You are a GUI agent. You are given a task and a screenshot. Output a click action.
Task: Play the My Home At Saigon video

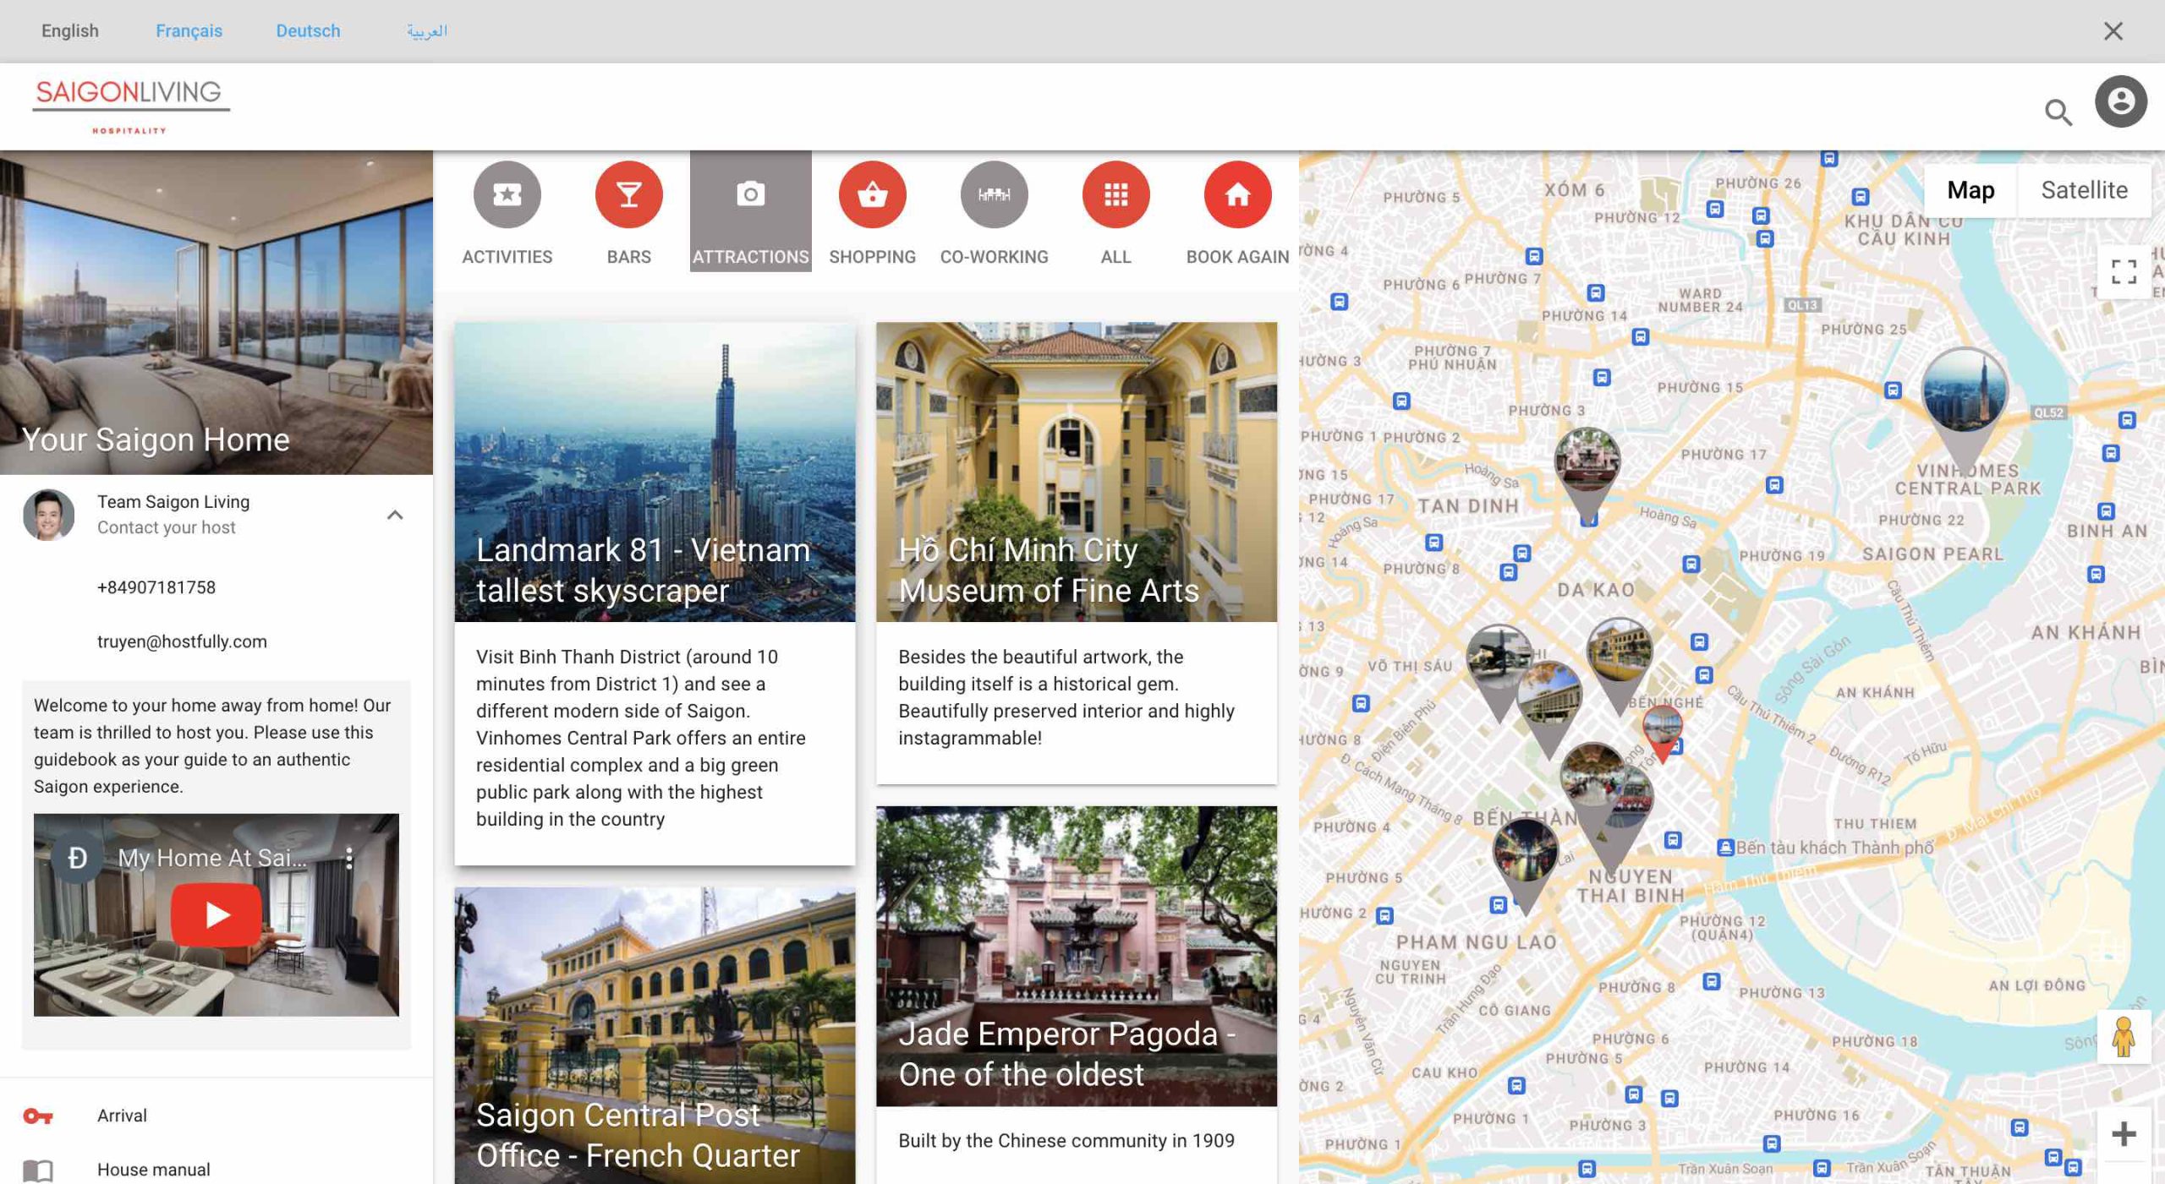point(215,914)
